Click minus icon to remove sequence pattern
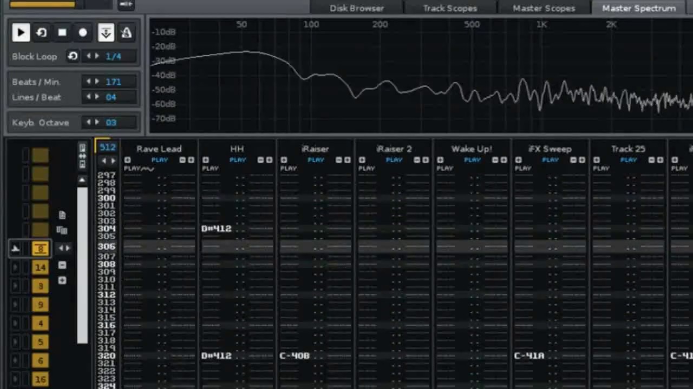 coord(62,265)
